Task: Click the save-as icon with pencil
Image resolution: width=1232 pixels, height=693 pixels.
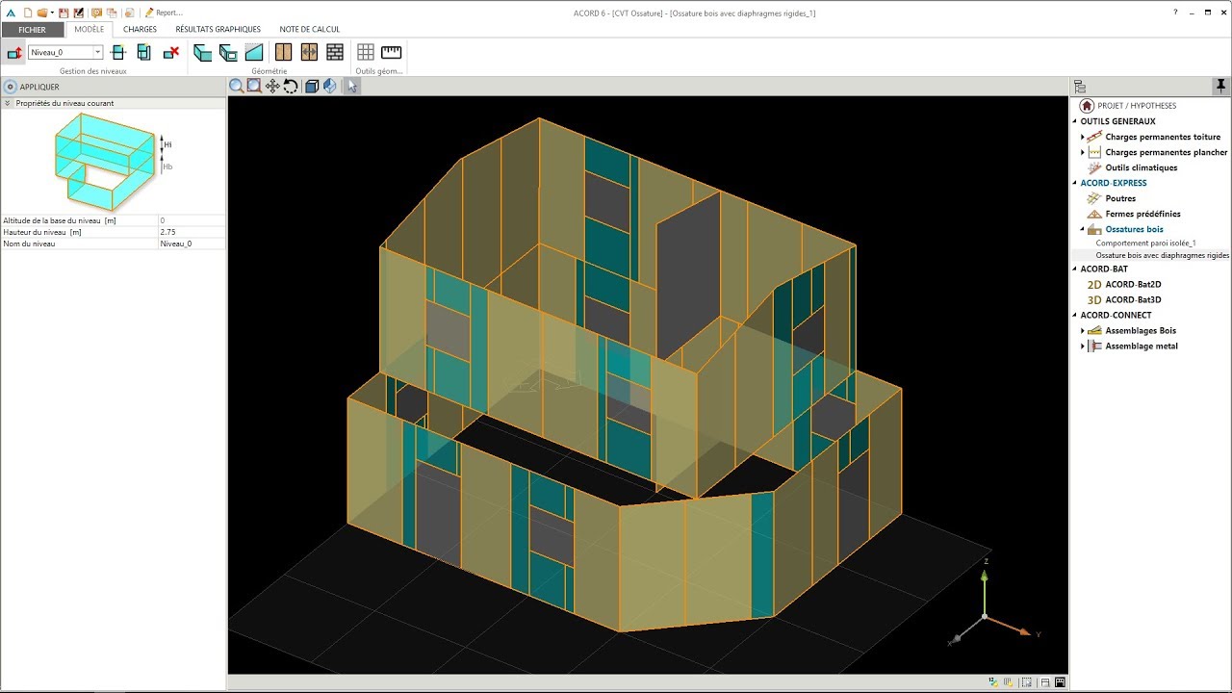Action: point(78,13)
